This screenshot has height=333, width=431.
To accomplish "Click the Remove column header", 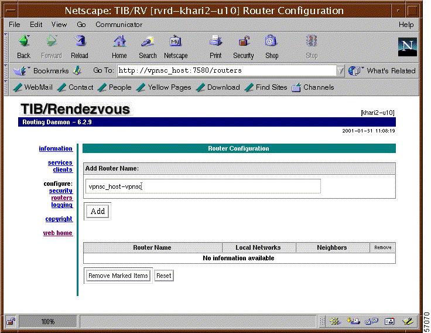I will tap(383, 247).
